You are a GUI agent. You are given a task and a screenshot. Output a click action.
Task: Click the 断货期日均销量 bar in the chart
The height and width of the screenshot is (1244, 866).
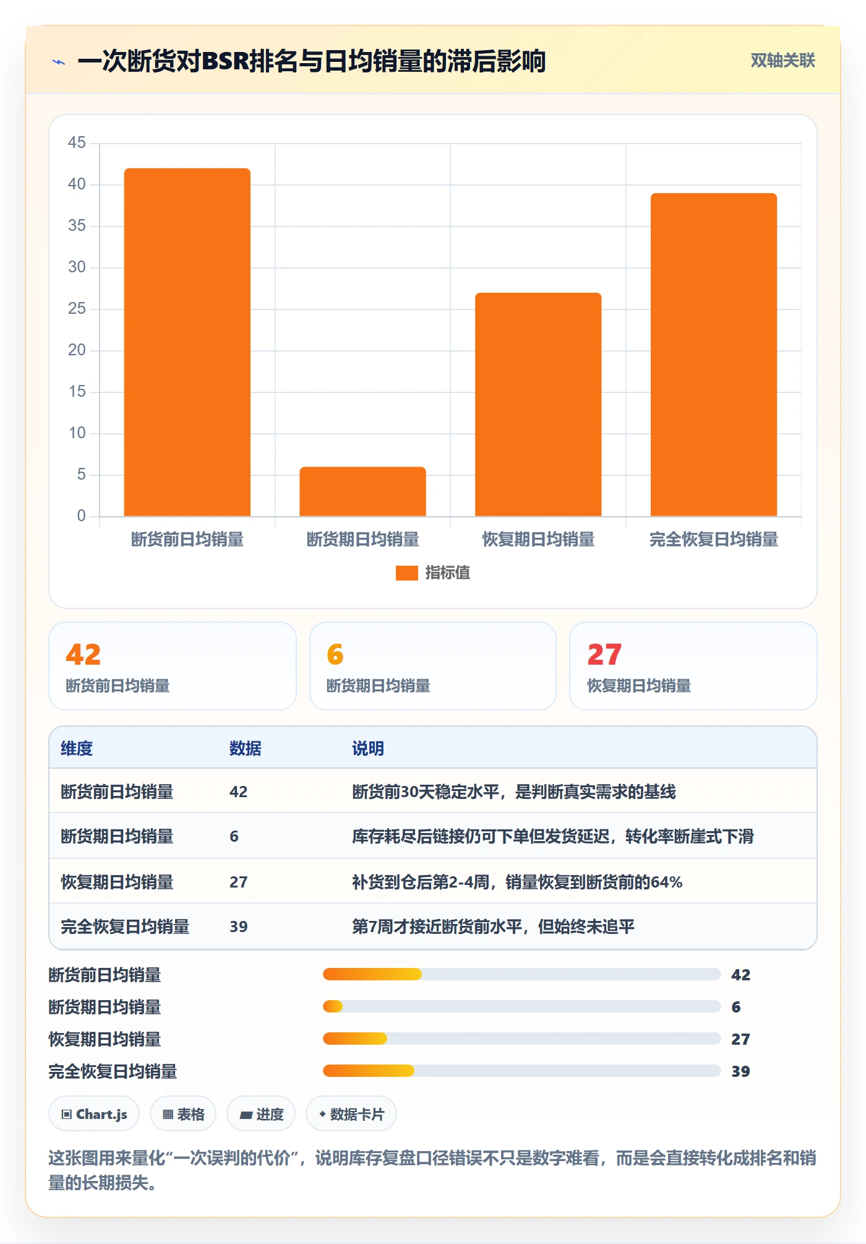pyautogui.click(x=362, y=491)
